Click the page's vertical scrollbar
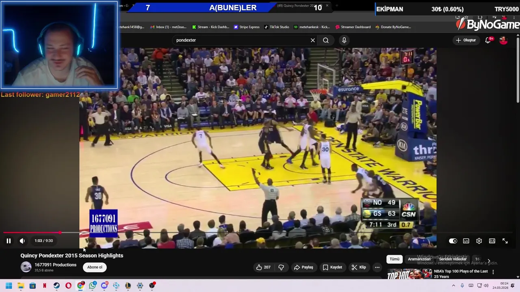 [518, 69]
